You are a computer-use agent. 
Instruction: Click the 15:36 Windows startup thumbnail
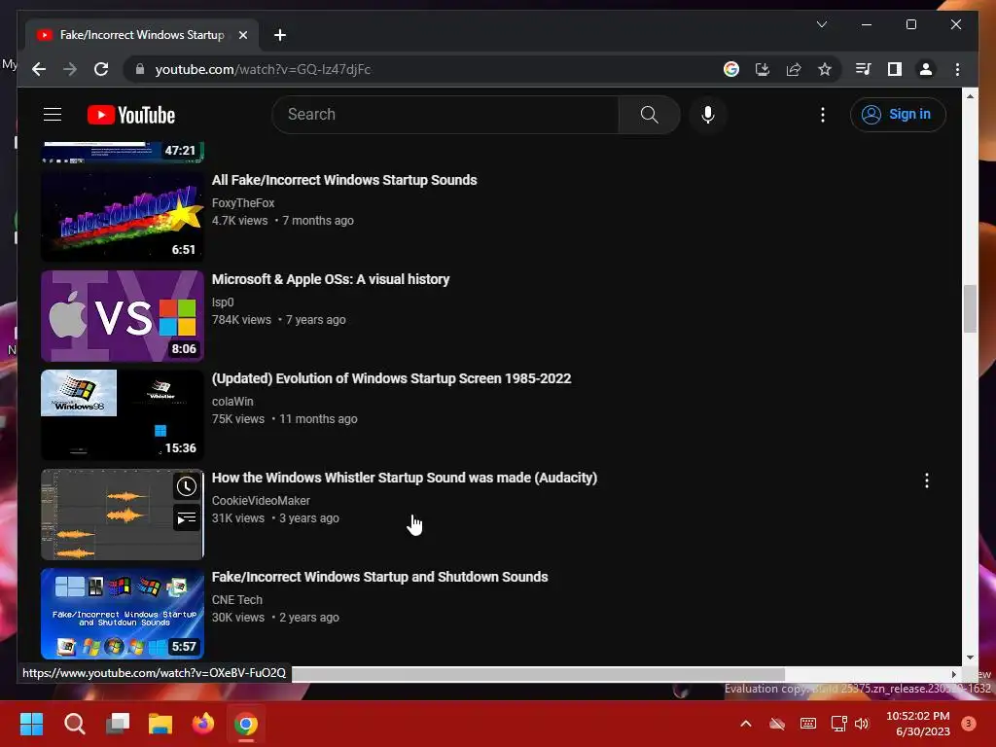tap(123, 414)
